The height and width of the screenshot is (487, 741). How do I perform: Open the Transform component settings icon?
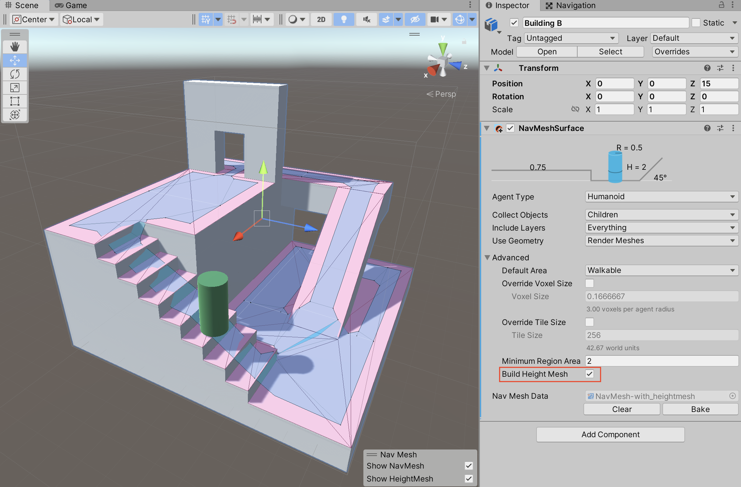(720, 68)
